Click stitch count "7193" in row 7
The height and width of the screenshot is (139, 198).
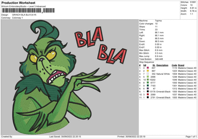point(153,86)
